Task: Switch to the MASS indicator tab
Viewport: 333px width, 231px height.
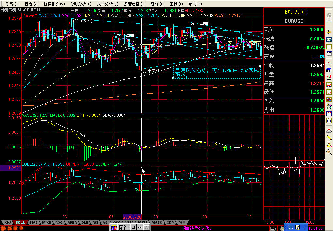Action: coord(157,223)
